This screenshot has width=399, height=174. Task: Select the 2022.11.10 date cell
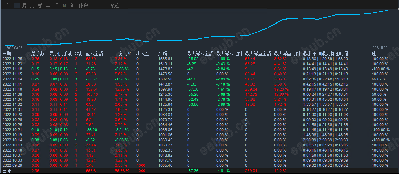tap(12, 89)
